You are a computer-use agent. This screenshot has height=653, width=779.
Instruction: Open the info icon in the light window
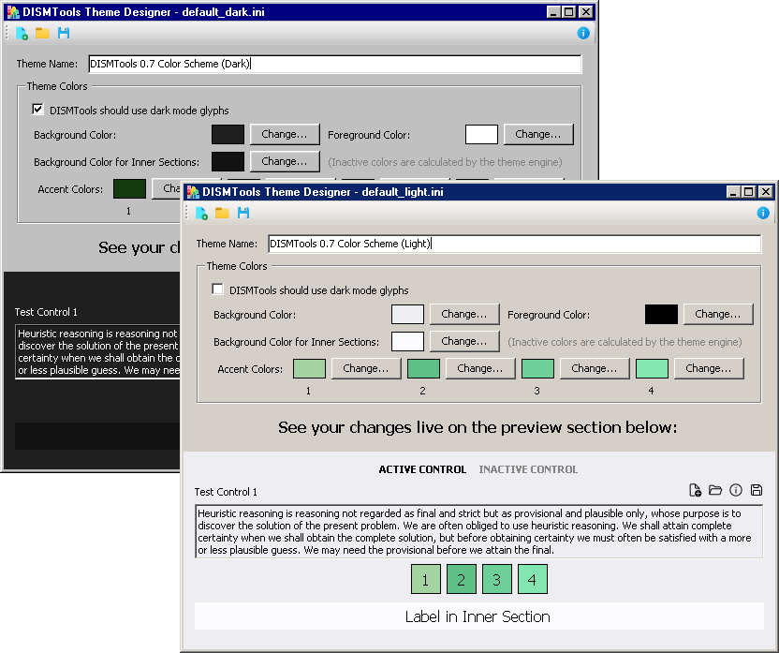pyautogui.click(x=763, y=214)
